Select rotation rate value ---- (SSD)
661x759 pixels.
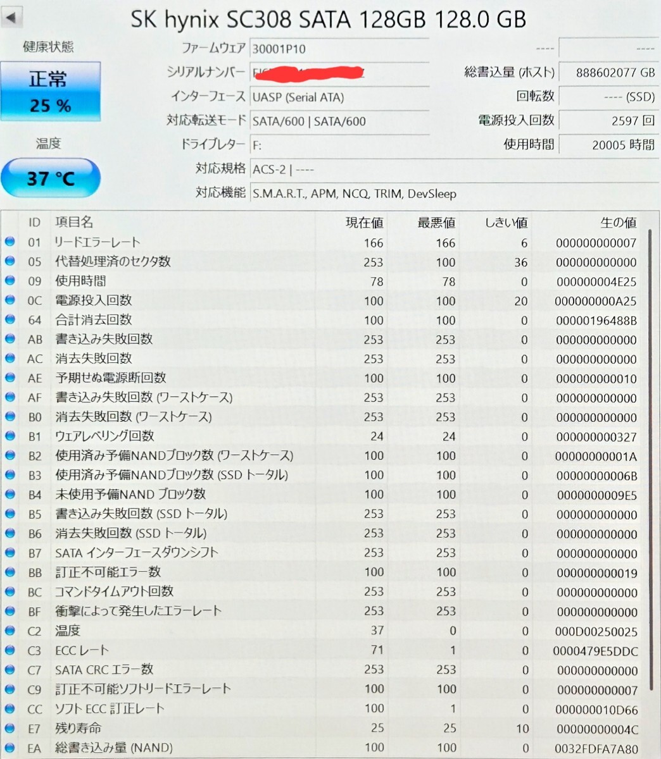(x=609, y=97)
